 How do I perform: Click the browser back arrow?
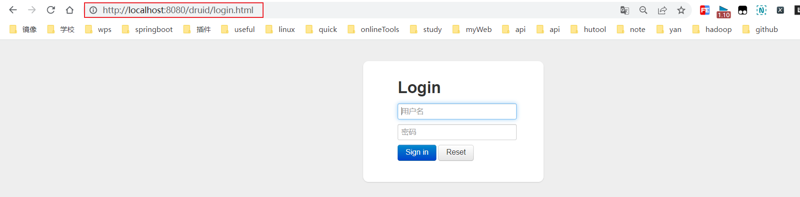point(13,10)
